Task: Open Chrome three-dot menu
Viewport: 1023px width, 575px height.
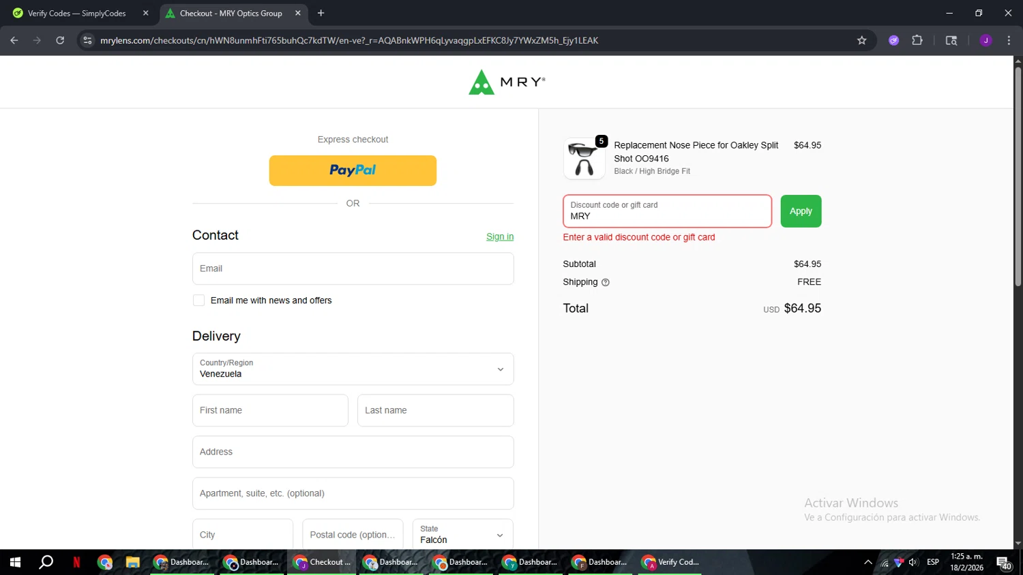Action: click(1009, 40)
